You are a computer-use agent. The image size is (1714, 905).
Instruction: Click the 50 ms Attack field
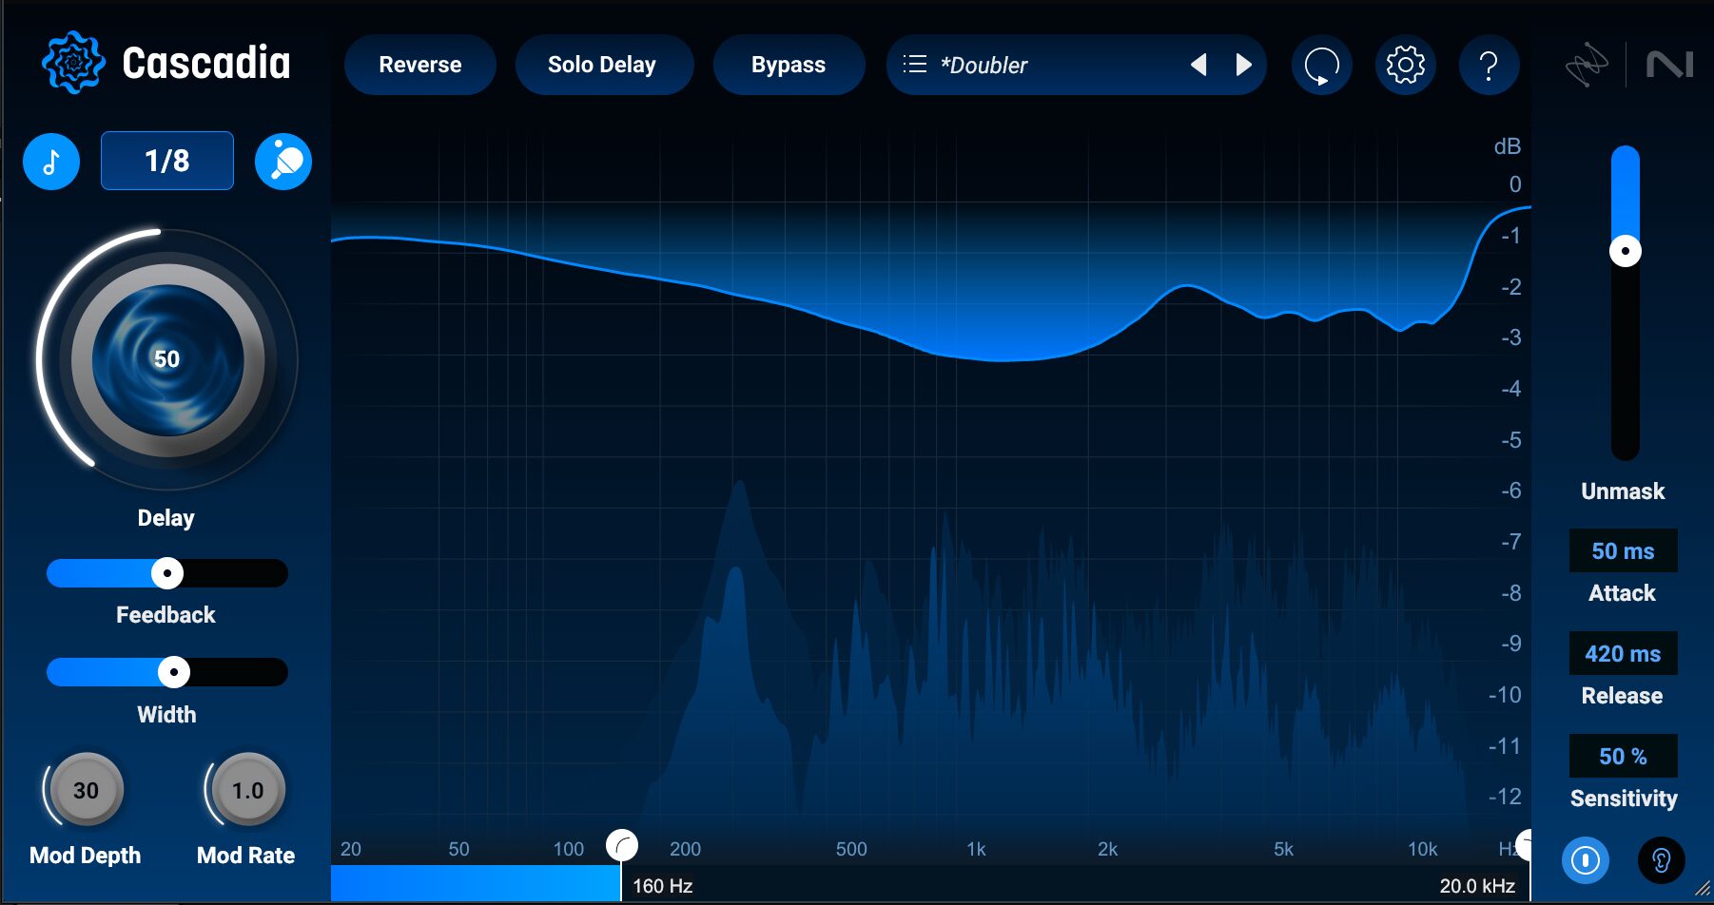tap(1623, 551)
